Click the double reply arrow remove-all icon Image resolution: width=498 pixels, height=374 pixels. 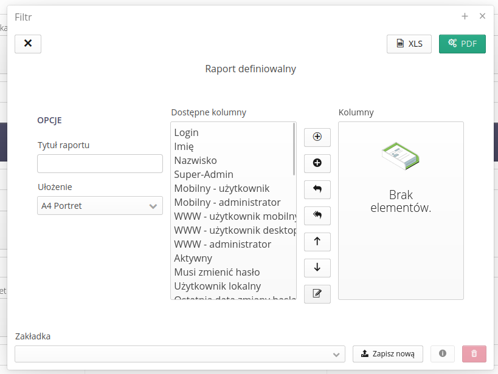317,216
